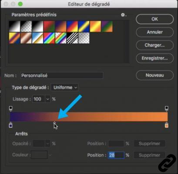Select the left opacity stop above the gradient

coord(10,108)
